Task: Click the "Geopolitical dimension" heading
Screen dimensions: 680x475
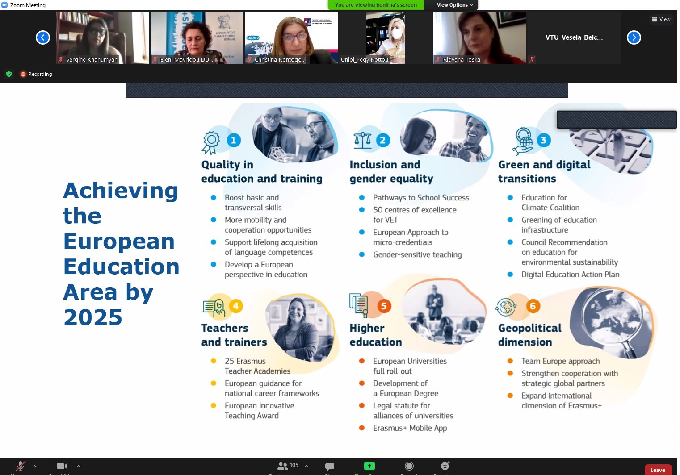Action: 530,335
